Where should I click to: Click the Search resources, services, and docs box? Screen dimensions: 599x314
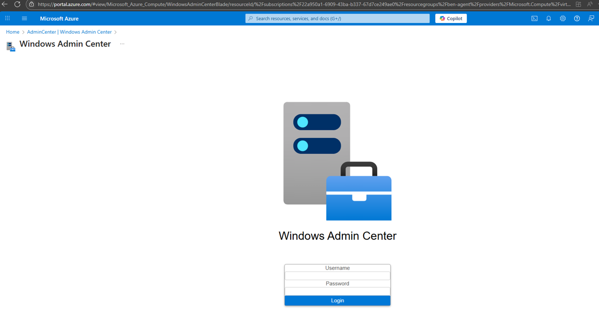[x=338, y=19]
